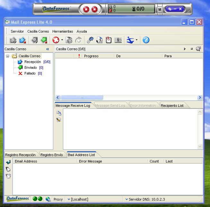Click the iD toolbar icon

(x=118, y=40)
